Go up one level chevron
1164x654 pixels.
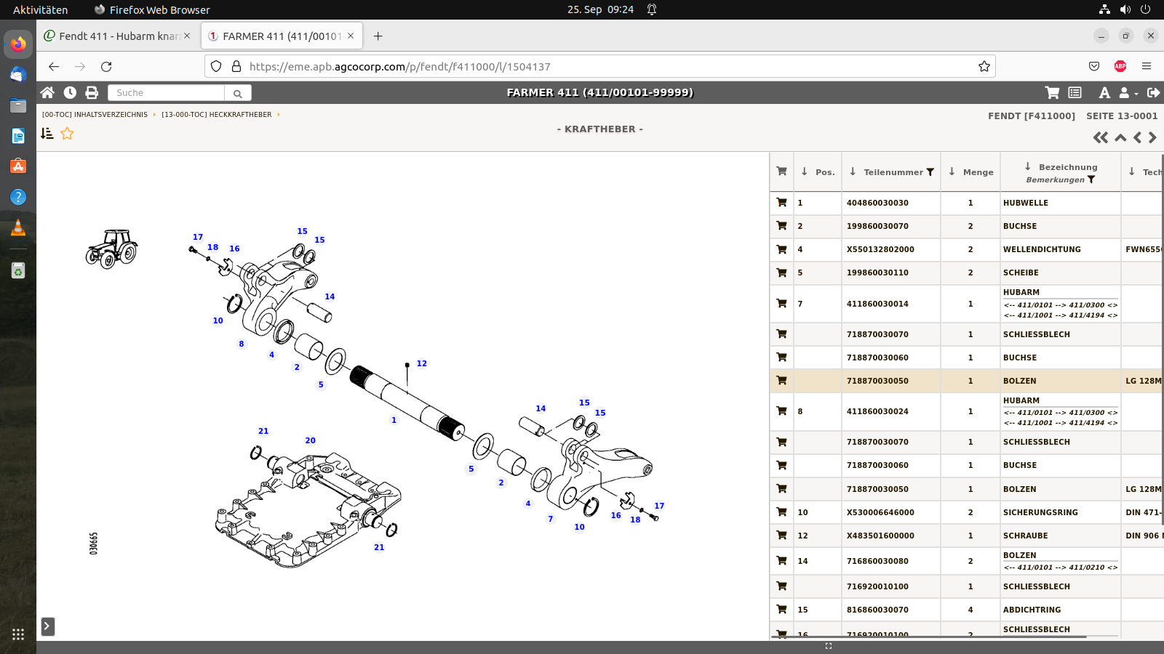click(x=1120, y=137)
